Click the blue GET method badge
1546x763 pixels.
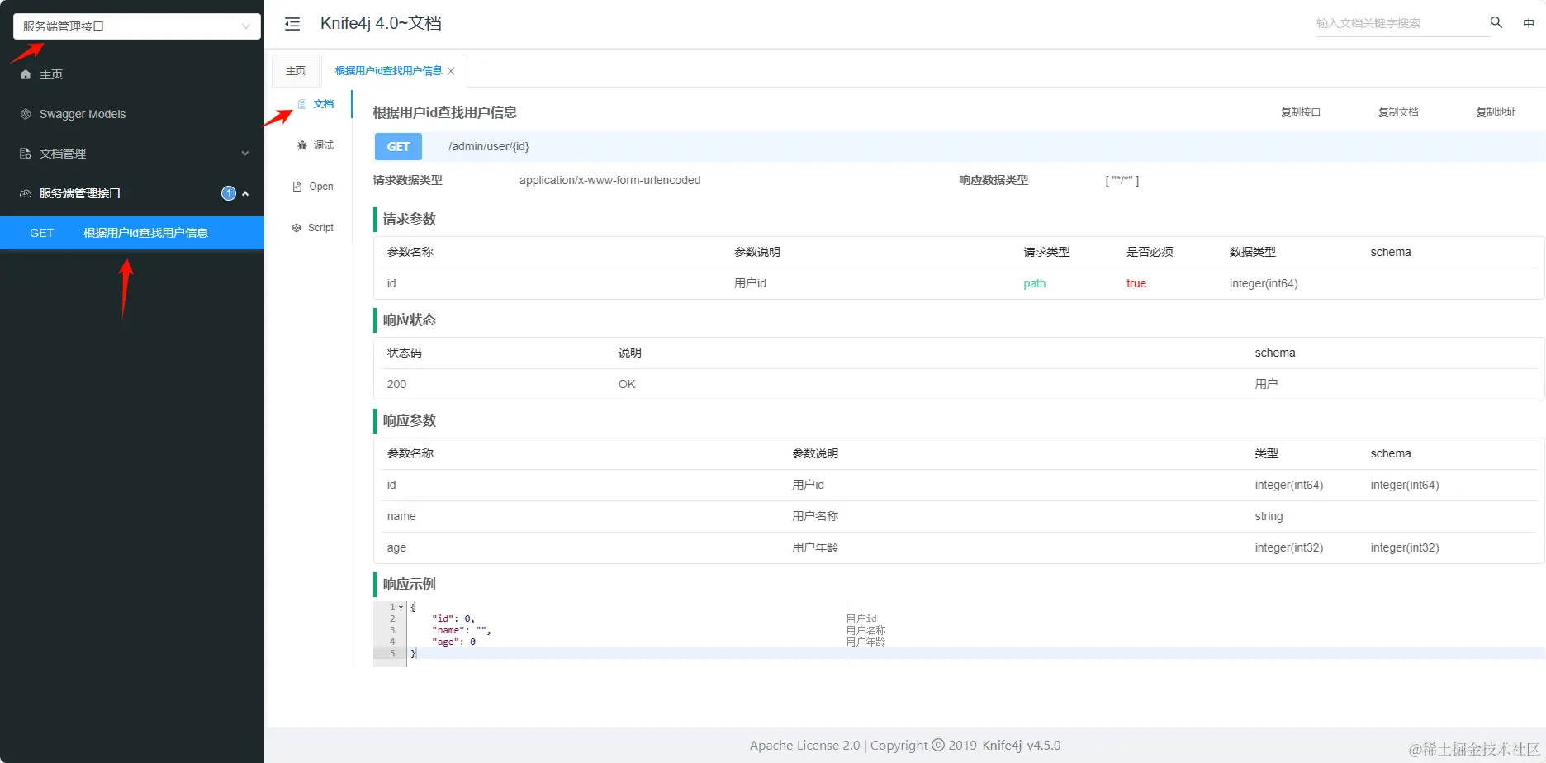point(398,147)
